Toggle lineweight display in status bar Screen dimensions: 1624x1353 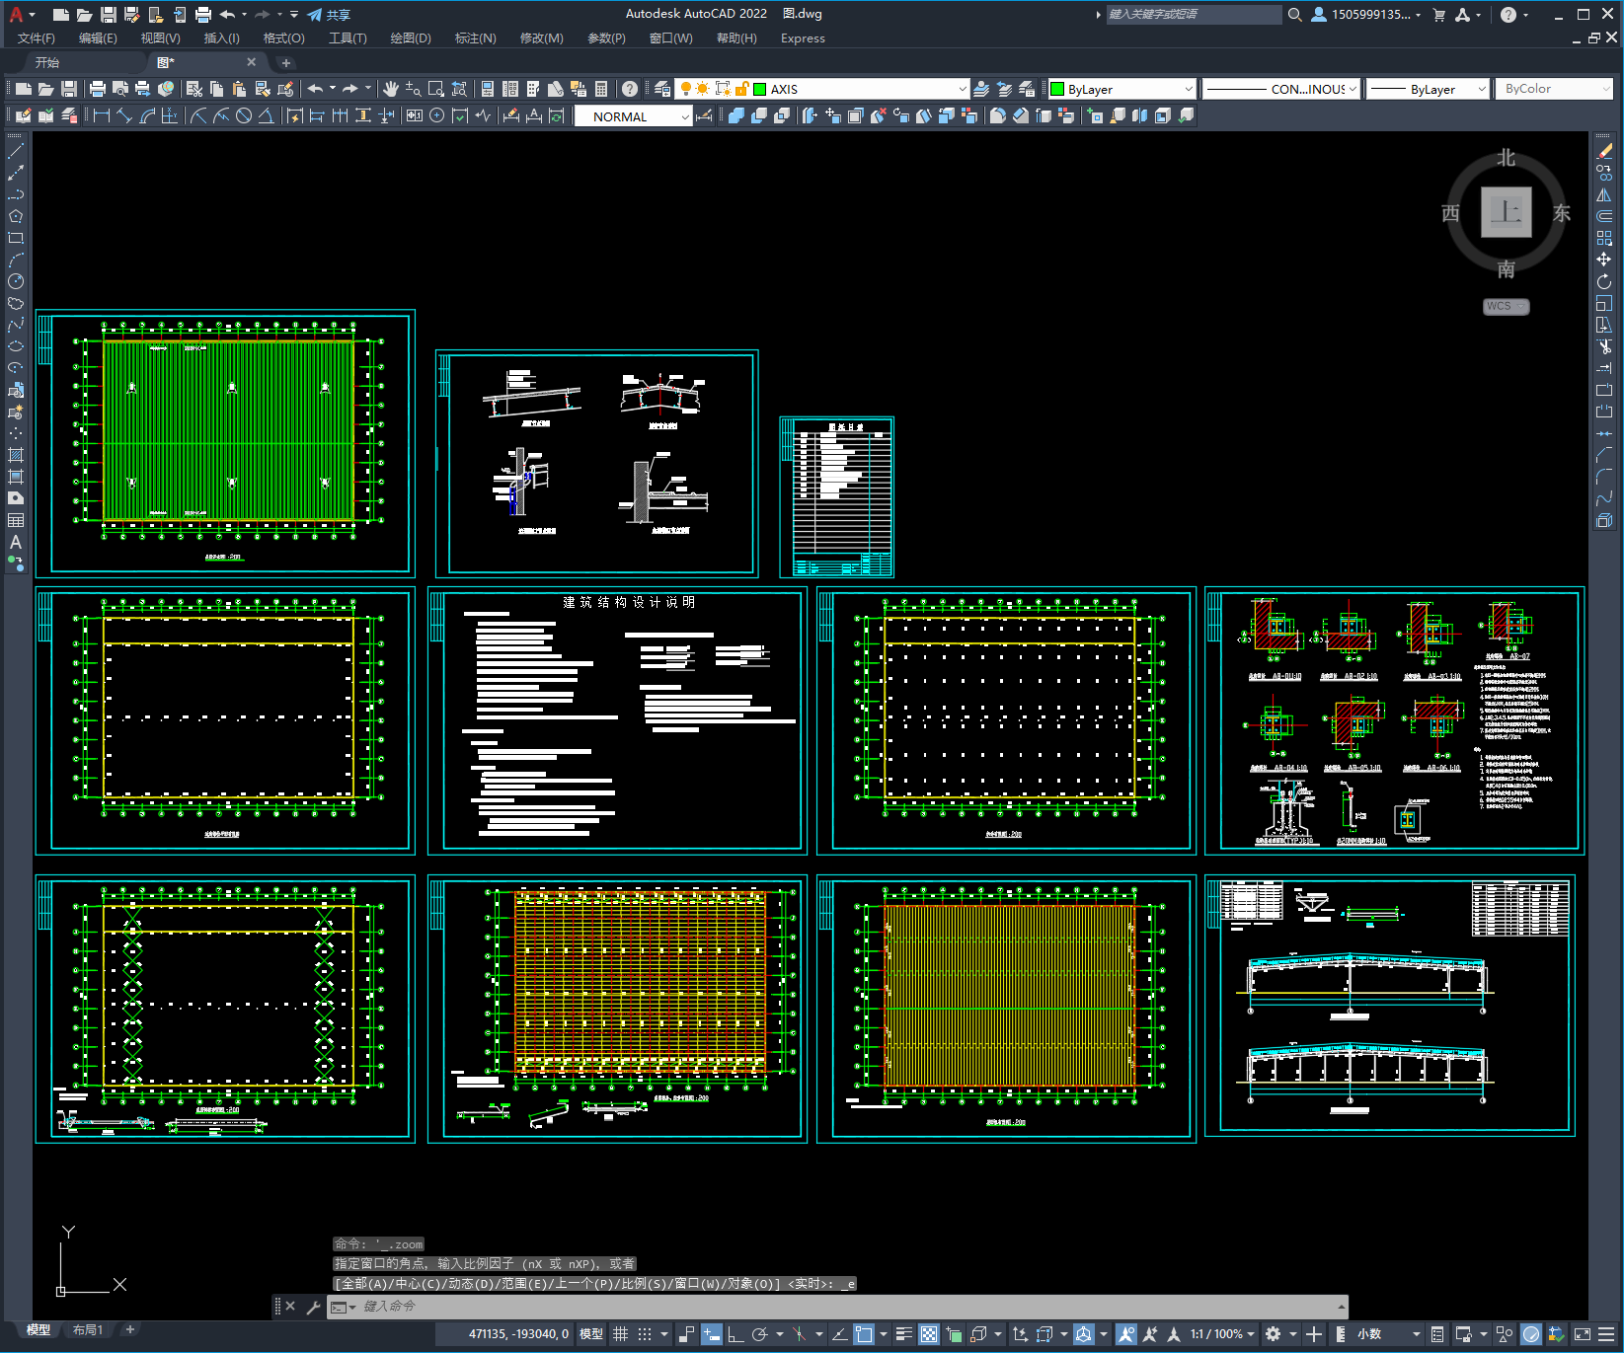pos(904,1334)
